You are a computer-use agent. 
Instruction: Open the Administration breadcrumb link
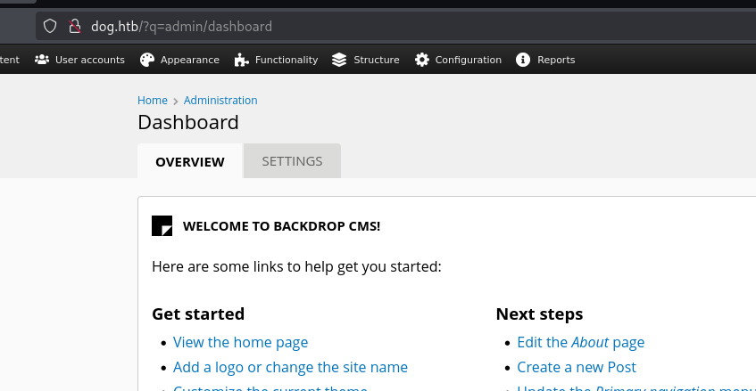click(x=220, y=101)
